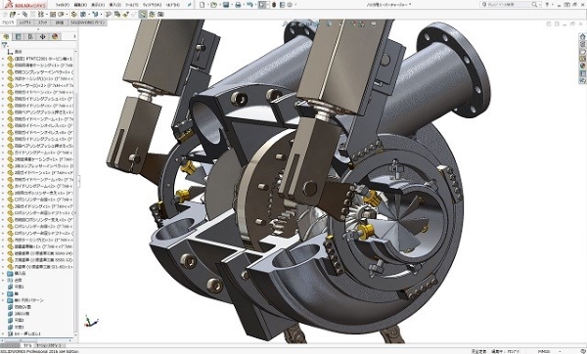Click the Print icon in the top toolbar
This screenshot has height=354, width=587.
coord(238,5)
